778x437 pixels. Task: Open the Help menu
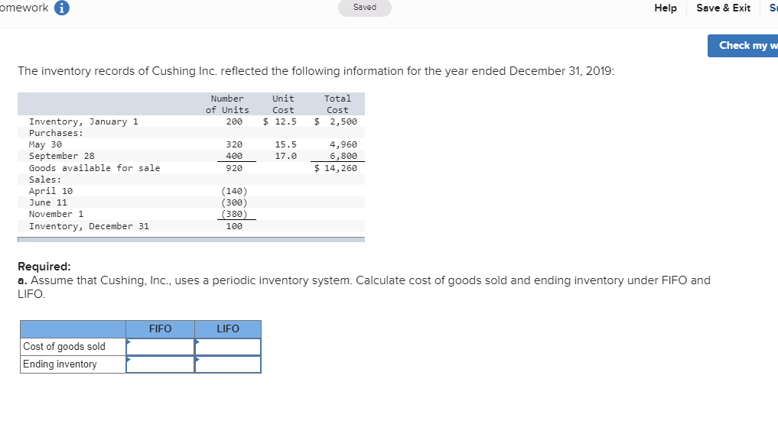666,8
